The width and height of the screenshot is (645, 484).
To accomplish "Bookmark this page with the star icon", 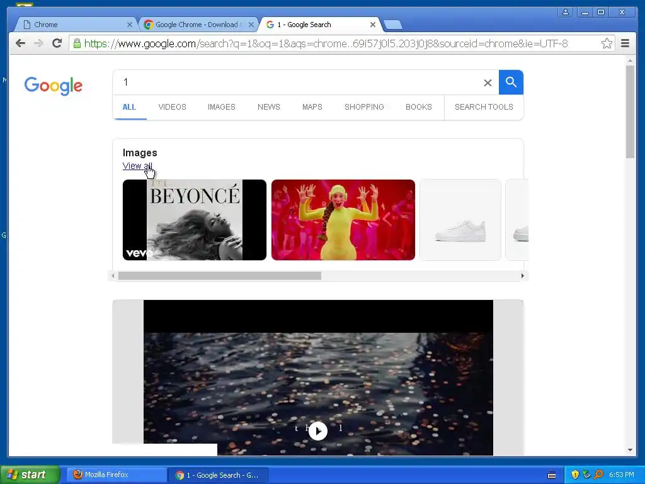I will tap(607, 43).
